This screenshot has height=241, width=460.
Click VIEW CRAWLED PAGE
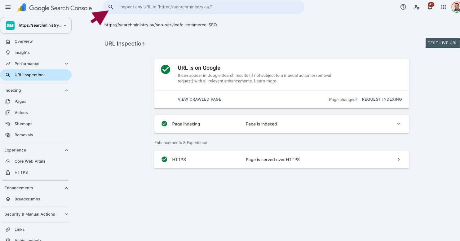coord(200,99)
